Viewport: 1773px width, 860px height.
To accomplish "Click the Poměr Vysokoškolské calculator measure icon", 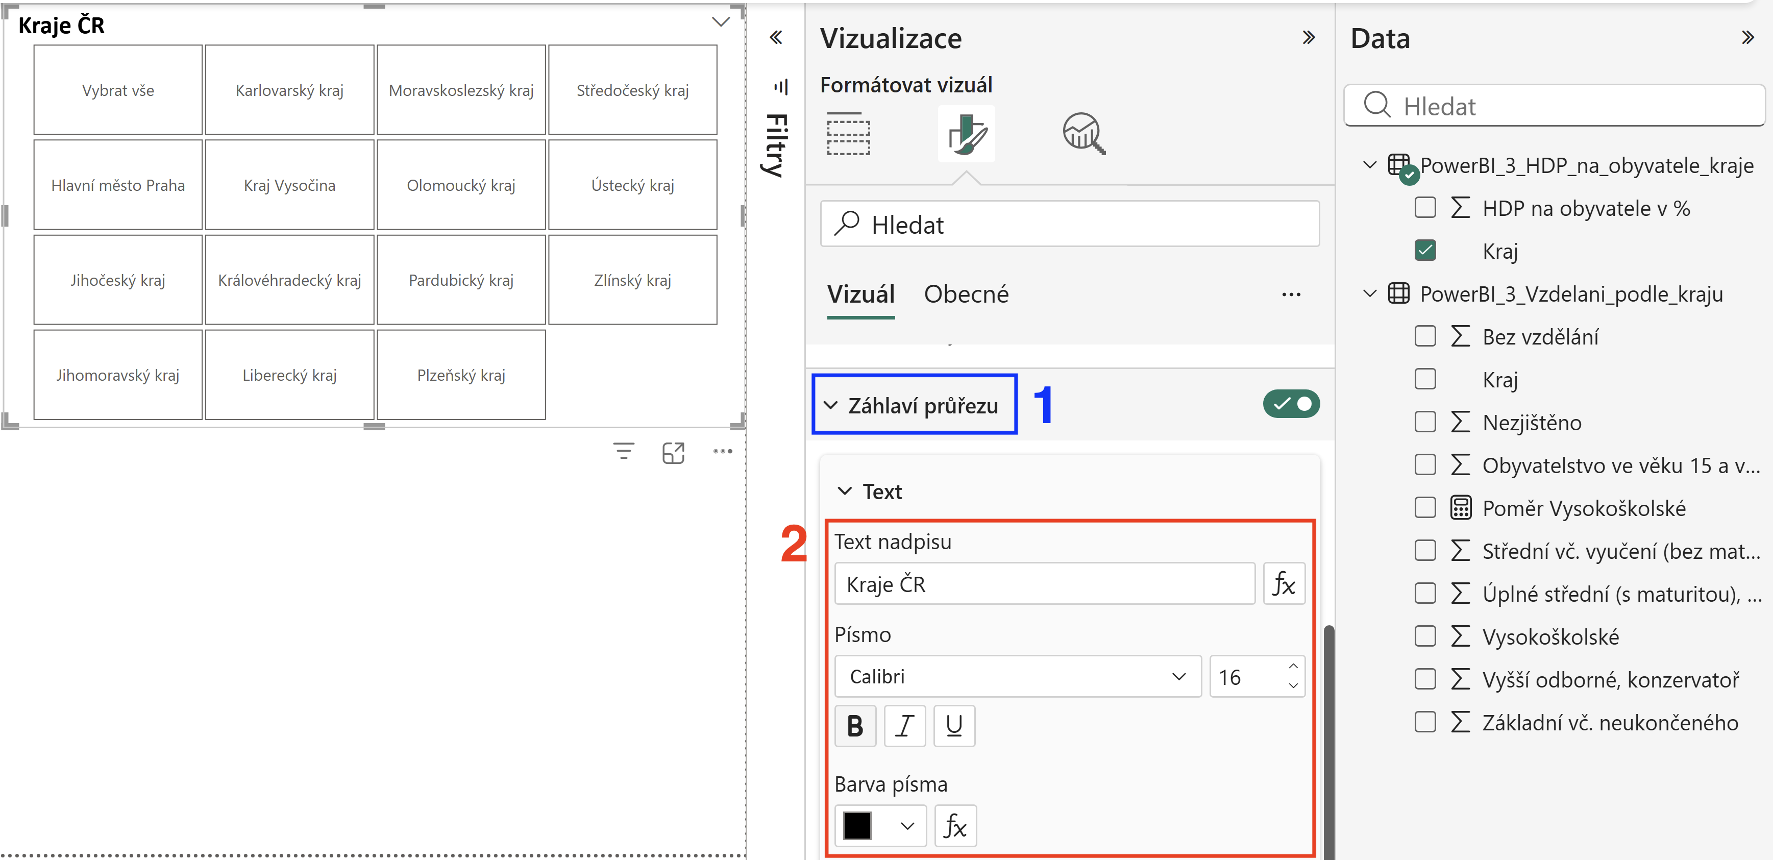I will (x=1461, y=508).
